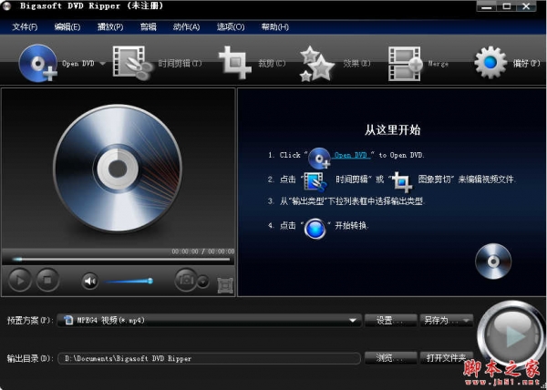Open the 帮助(H) menu
The image size is (547, 390).
[x=275, y=26]
